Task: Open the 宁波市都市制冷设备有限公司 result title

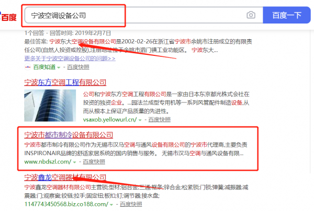Action: click(69, 135)
